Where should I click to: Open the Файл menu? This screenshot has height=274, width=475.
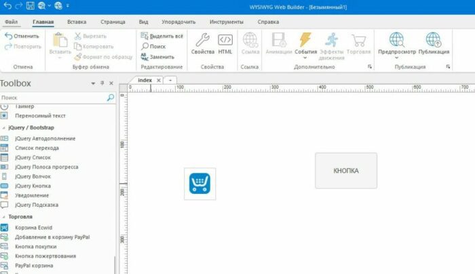[x=12, y=22]
